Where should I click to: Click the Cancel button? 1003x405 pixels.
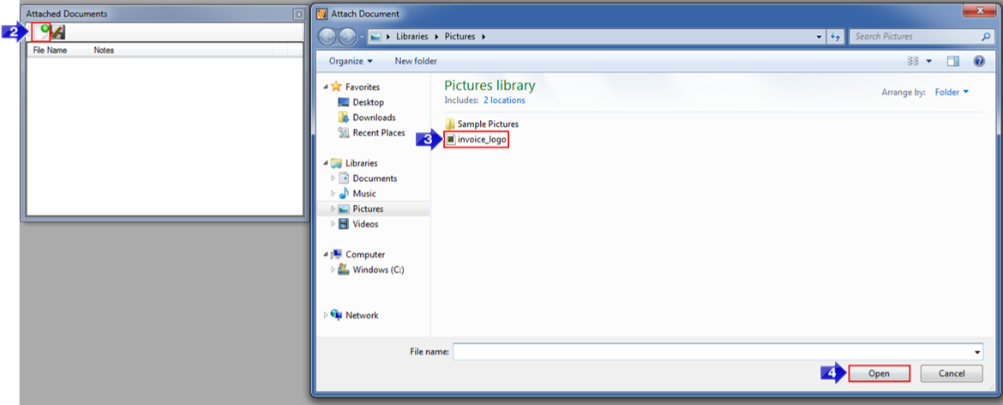tap(952, 373)
